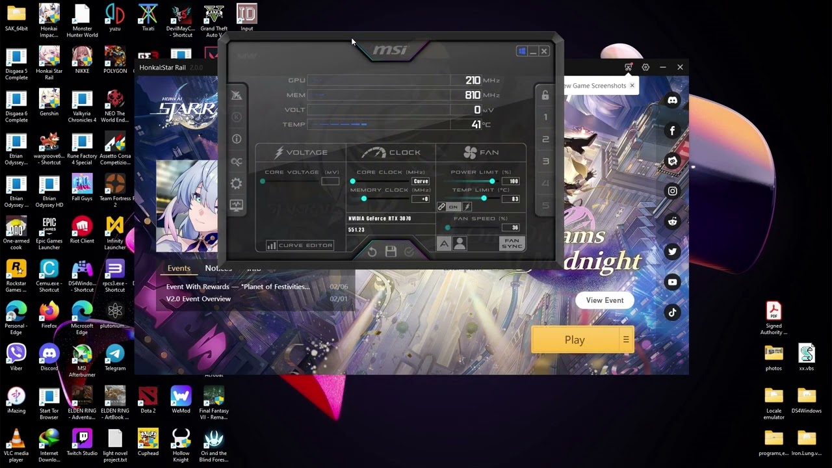Image resolution: width=832 pixels, height=468 pixels.
Task: Switch to the Notices tab in launcher
Action: click(x=218, y=268)
